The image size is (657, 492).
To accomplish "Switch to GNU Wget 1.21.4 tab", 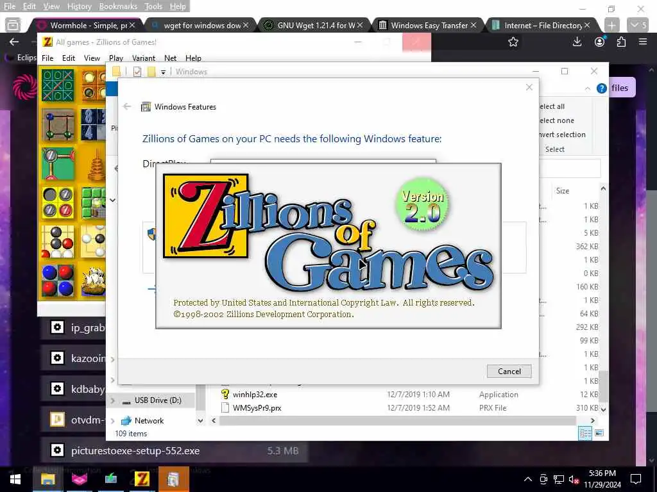I will click(313, 25).
